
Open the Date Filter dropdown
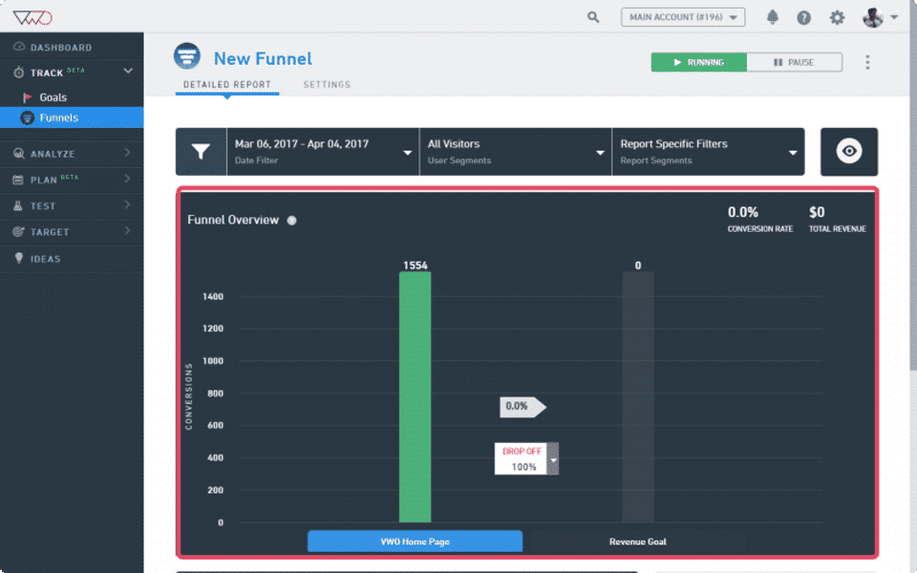tap(323, 152)
